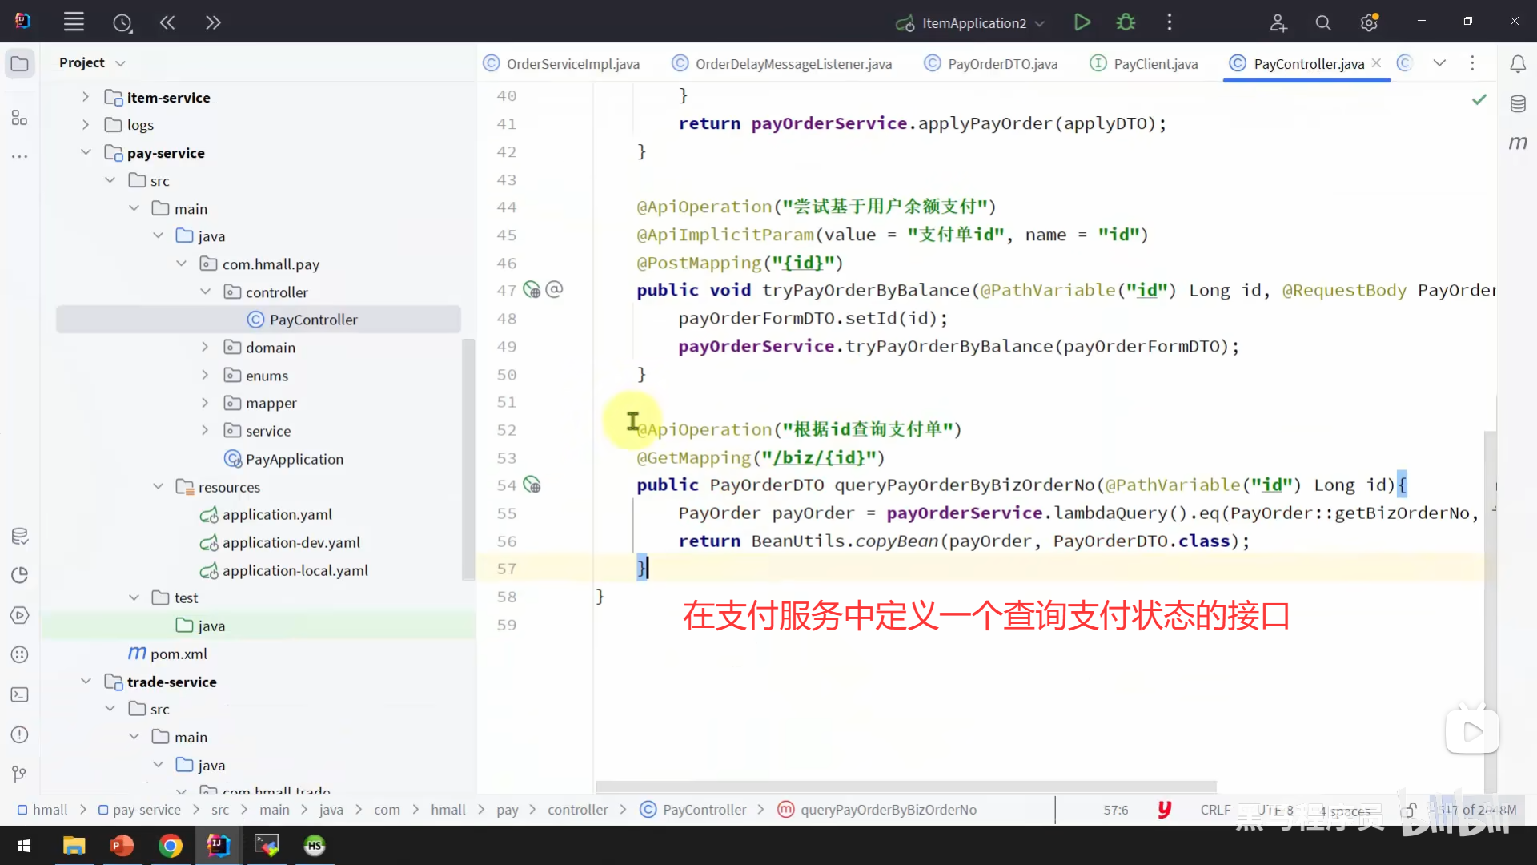Toggle file read-only lock in status bar

coord(1409,810)
